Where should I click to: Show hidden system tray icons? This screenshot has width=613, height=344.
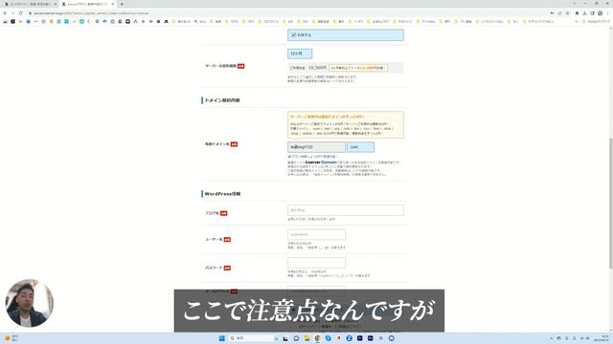[x=552, y=338]
